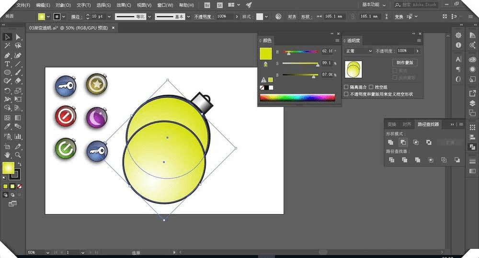Select the Type tool in the toolbar
This screenshot has height=258, width=479.
click(7, 64)
